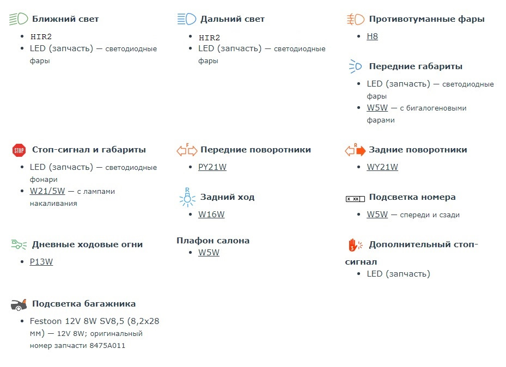Click the daytime running lights icon
The width and height of the screenshot is (506, 367).
point(19,244)
